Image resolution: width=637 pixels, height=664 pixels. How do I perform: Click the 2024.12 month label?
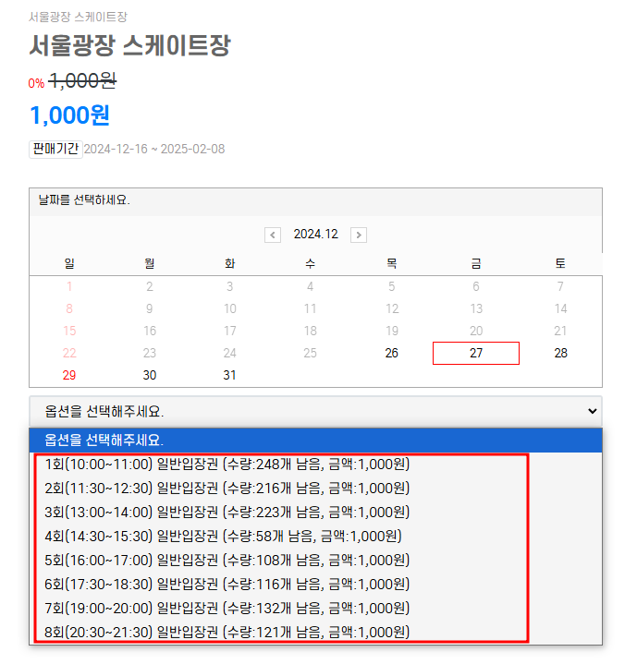pyautogui.click(x=316, y=235)
